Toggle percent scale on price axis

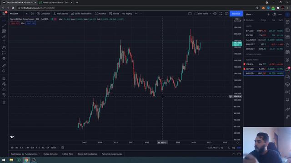[x=229, y=148]
